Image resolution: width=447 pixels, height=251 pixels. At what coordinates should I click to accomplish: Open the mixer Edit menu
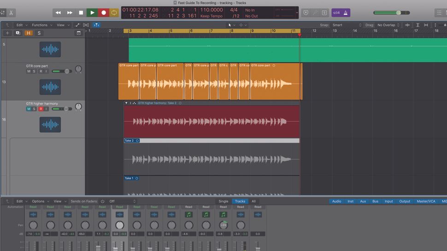tap(22, 201)
